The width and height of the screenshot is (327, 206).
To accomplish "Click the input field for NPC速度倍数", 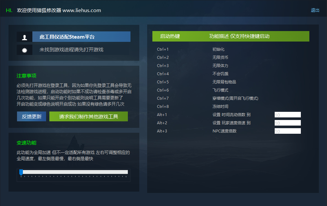I will pos(287,131).
